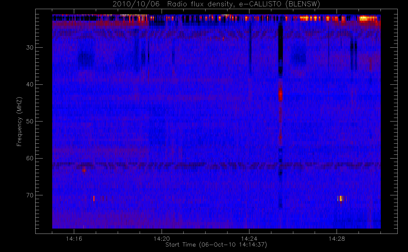Click the 14:16 time tick label

(74, 239)
